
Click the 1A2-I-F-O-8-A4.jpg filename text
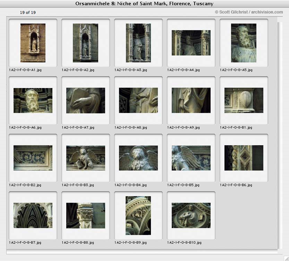click(184, 70)
